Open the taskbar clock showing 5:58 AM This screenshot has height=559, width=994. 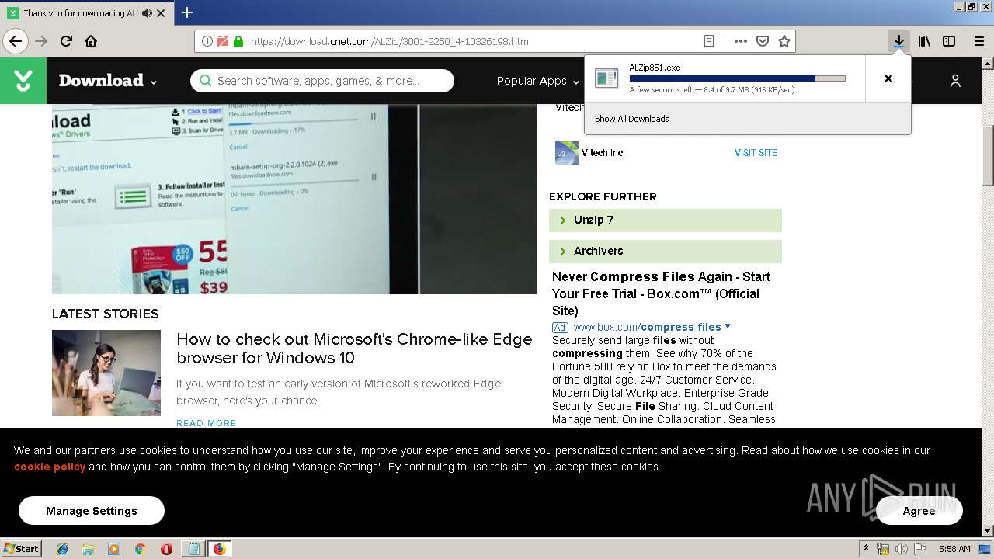[954, 549]
